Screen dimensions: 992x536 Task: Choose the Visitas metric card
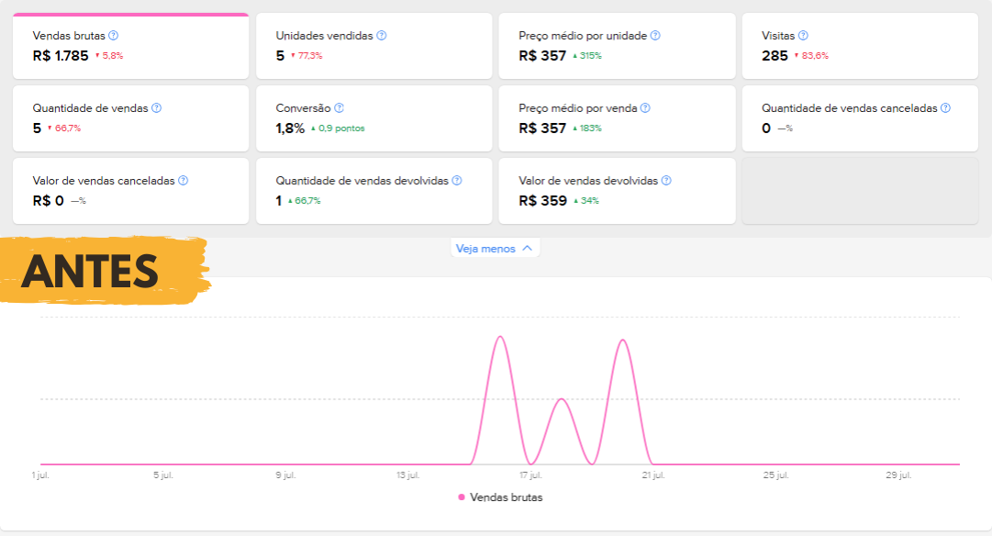click(860, 46)
